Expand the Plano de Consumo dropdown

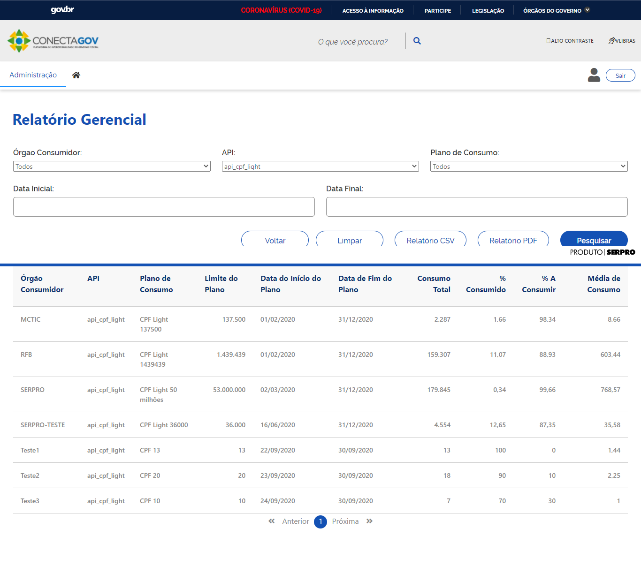528,166
